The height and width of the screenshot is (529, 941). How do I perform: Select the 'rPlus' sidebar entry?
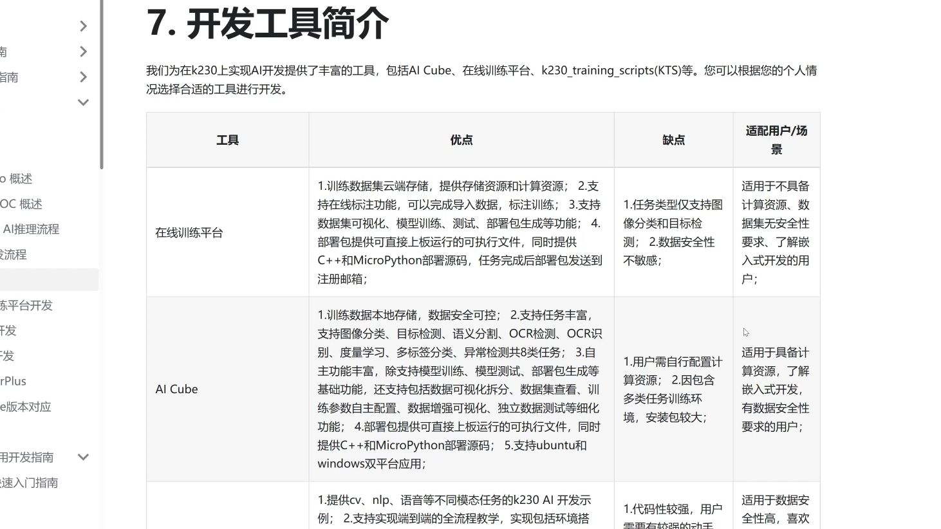pos(14,382)
